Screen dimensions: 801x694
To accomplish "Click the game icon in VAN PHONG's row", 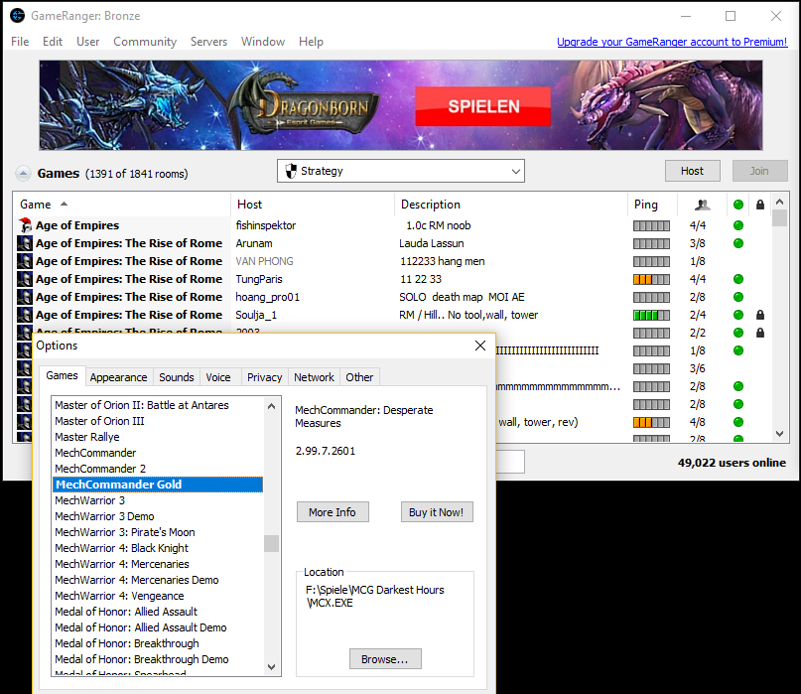I will [x=25, y=261].
